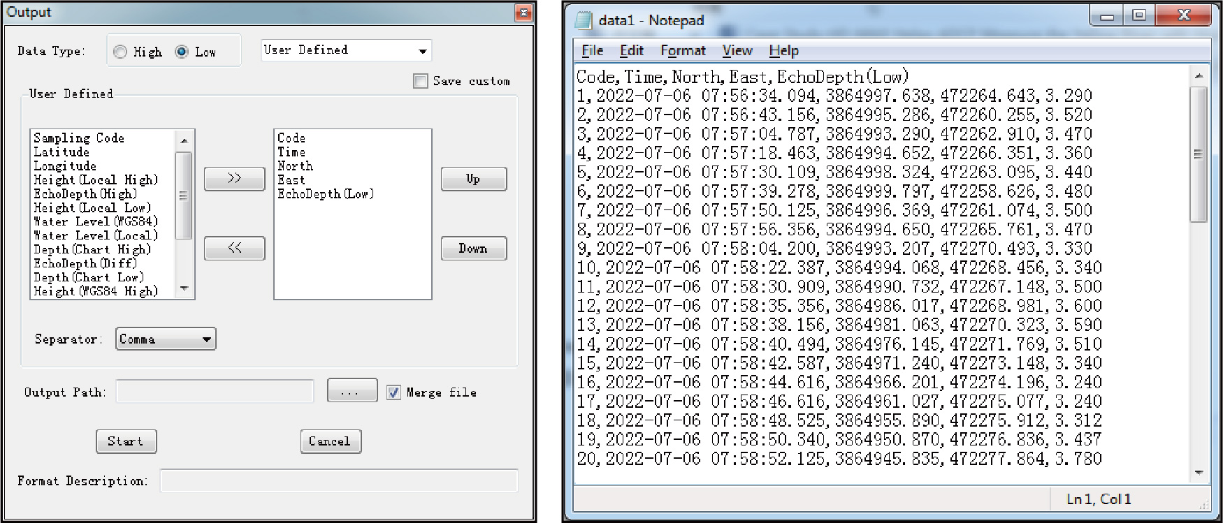Click the Cancel button

(x=331, y=441)
